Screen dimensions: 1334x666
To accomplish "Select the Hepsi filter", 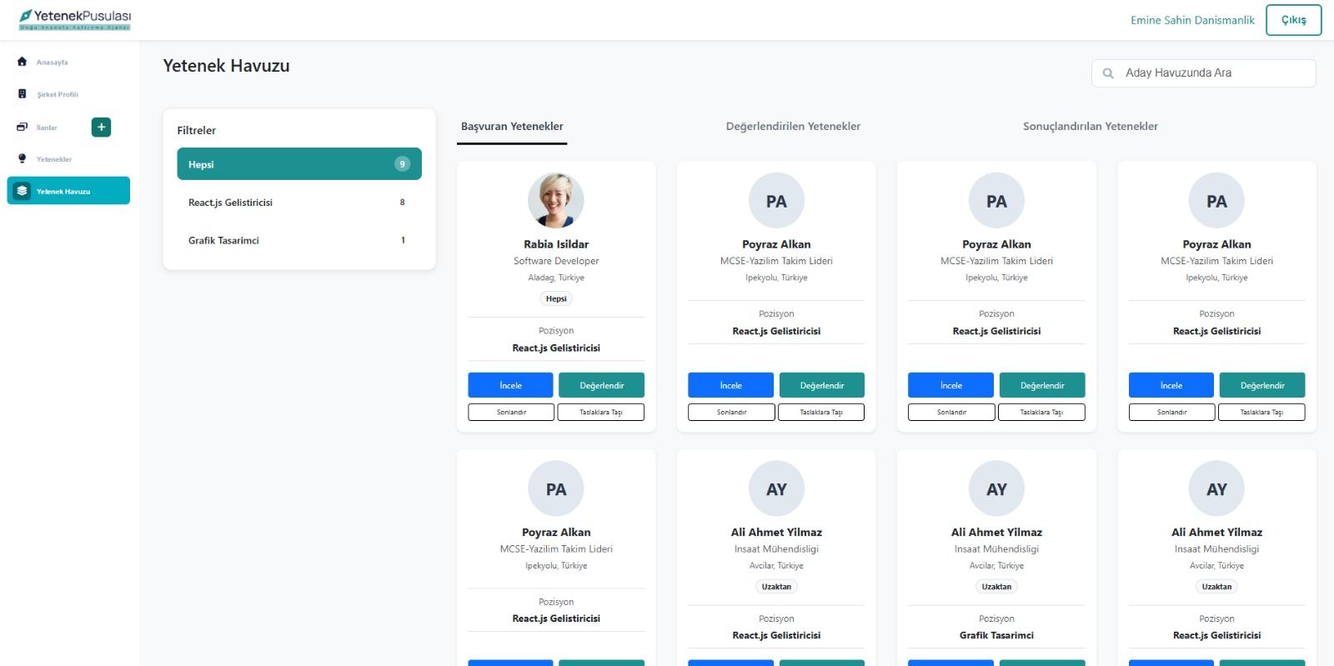I will click(x=298, y=164).
